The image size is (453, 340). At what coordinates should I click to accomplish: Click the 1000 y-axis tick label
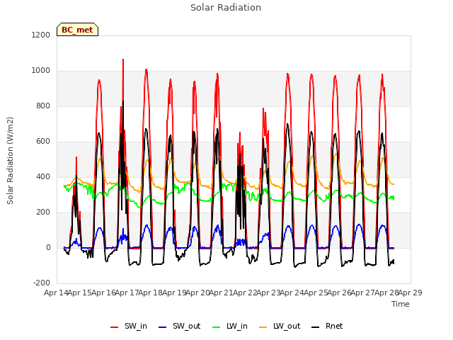[41, 71]
